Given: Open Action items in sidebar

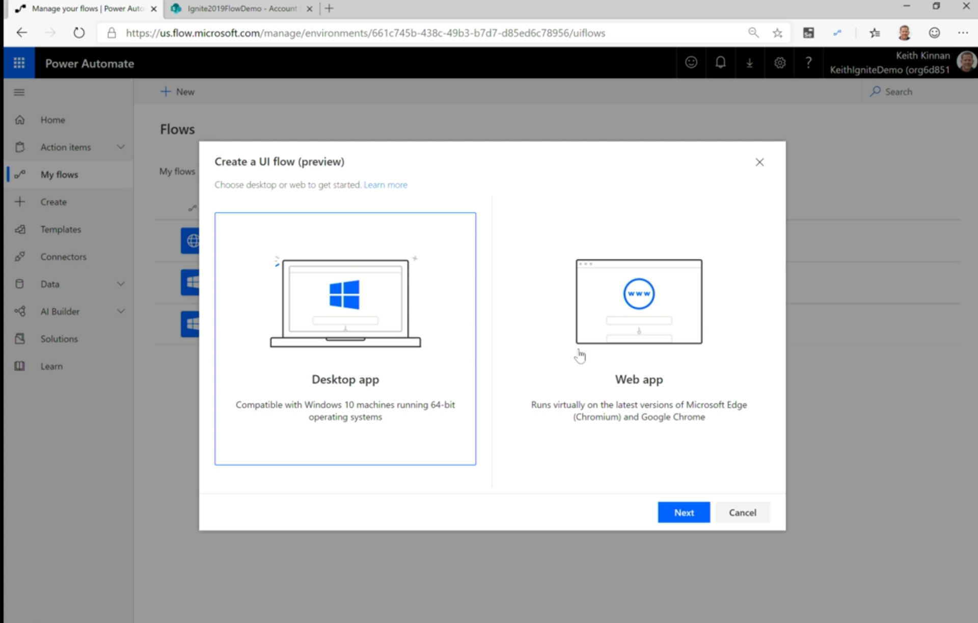Looking at the screenshot, I should (x=66, y=147).
